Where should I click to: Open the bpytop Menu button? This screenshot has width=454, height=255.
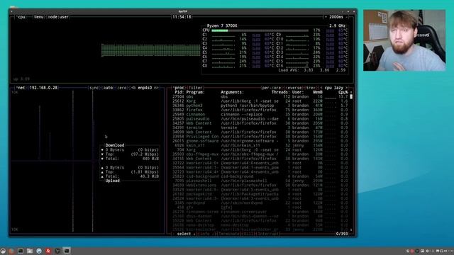click(x=39, y=17)
